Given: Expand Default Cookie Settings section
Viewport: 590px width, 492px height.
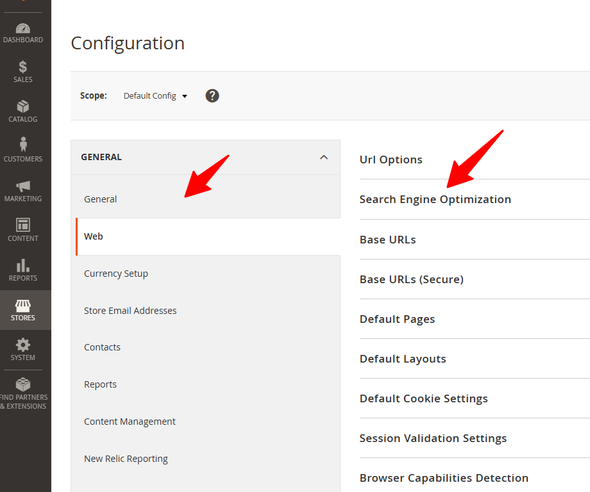Looking at the screenshot, I should point(423,398).
